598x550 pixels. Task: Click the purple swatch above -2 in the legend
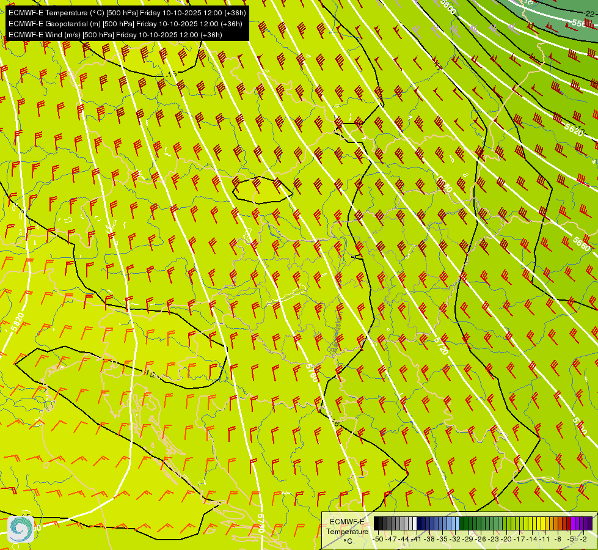[x=582, y=523]
